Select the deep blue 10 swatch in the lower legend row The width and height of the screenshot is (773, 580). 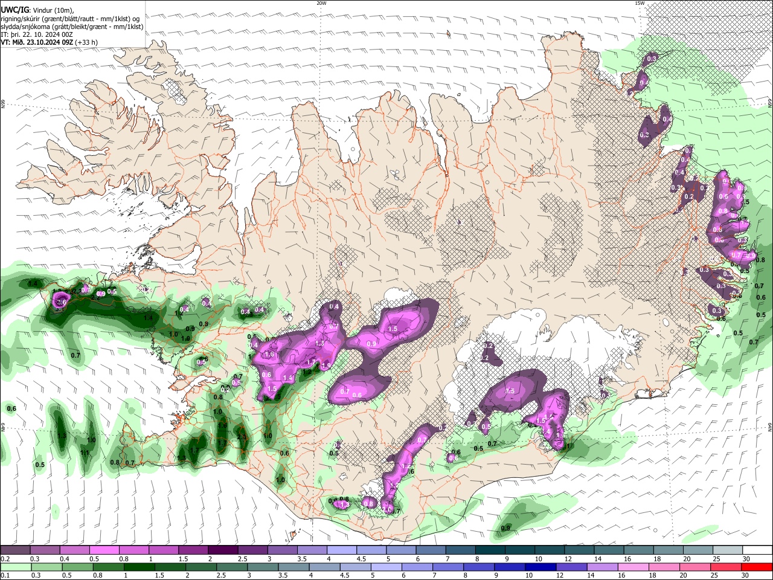click(x=542, y=567)
